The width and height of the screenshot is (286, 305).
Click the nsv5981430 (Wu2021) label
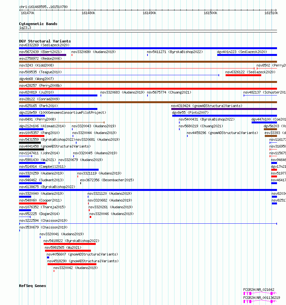point(38,160)
